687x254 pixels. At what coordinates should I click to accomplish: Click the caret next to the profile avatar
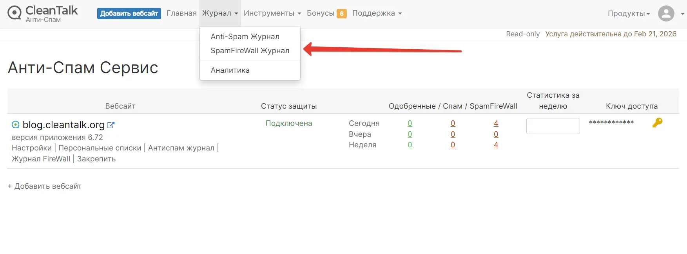682,14
